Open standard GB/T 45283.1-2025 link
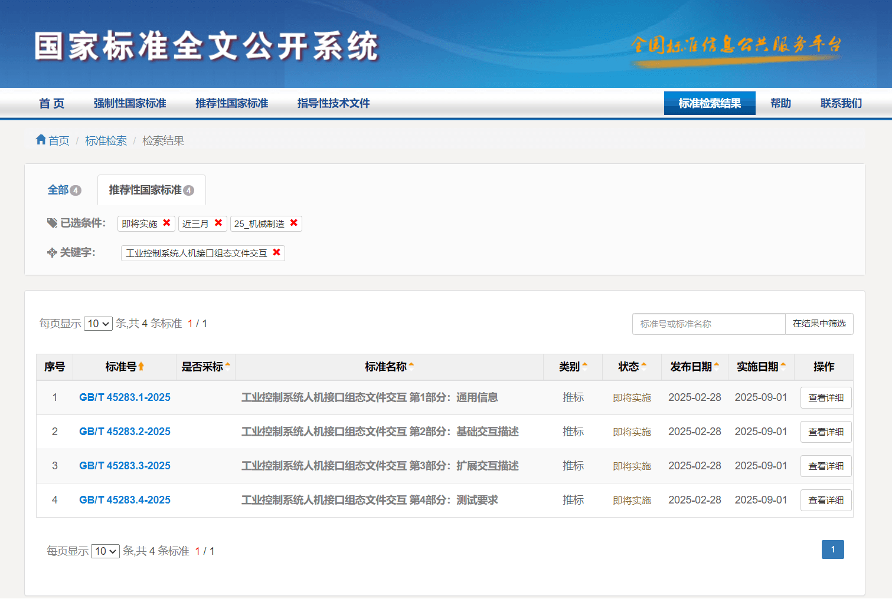This screenshot has width=892, height=599. 125,397
